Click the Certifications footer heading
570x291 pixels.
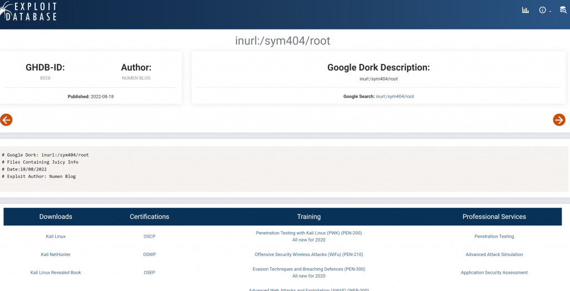[149, 217]
